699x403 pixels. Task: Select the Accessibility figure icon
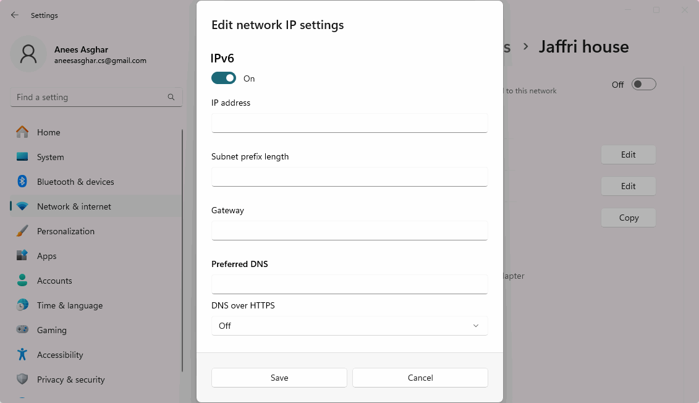tap(22, 355)
